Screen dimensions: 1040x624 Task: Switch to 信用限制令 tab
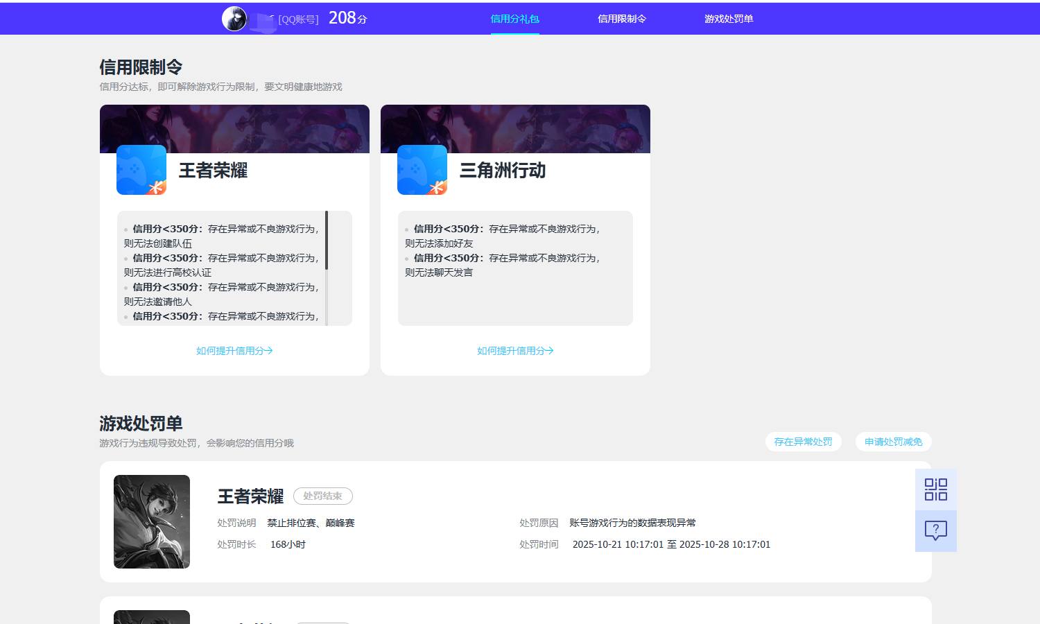(622, 19)
